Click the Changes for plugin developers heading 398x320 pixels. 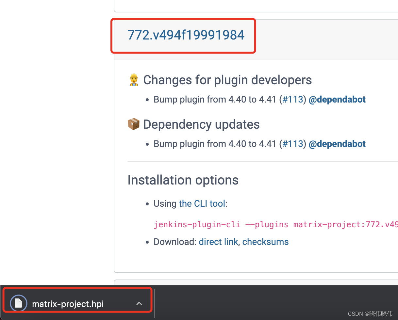(227, 80)
